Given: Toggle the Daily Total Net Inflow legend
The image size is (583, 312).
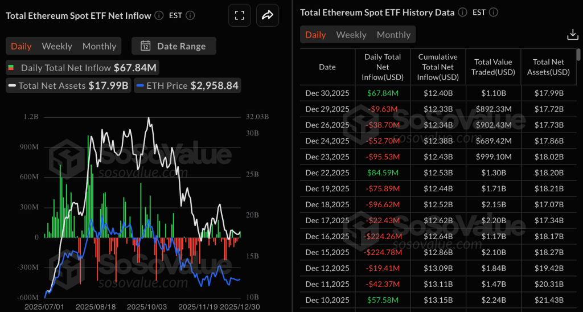Looking at the screenshot, I should (x=83, y=68).
